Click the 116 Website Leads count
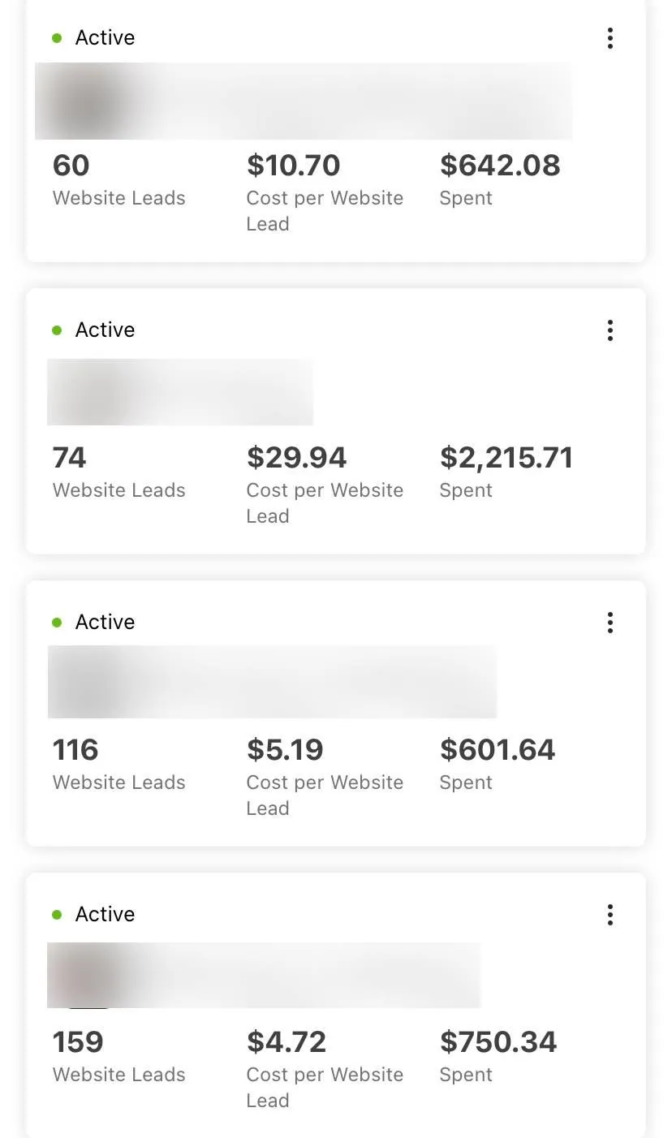The width and height of the screenshot is (672, 1138). (x=75, y=750)
